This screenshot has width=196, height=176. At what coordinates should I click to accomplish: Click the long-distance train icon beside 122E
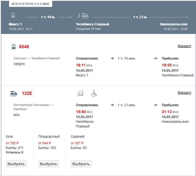pyautogui.click(x=14, y=94)
